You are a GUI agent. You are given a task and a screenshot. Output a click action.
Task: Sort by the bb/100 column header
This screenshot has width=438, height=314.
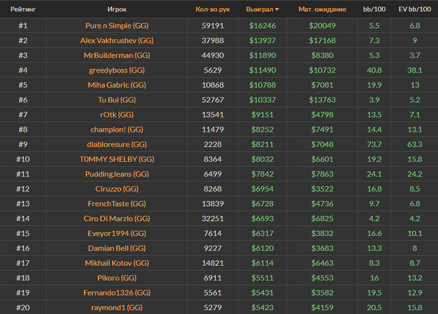point(375,10)
